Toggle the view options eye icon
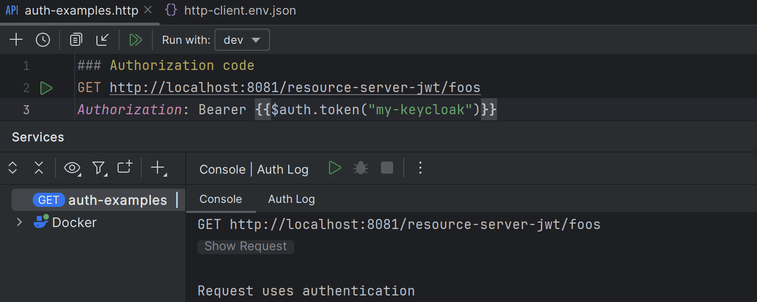The width and height of the screenshot is (757, 302). 72,168
